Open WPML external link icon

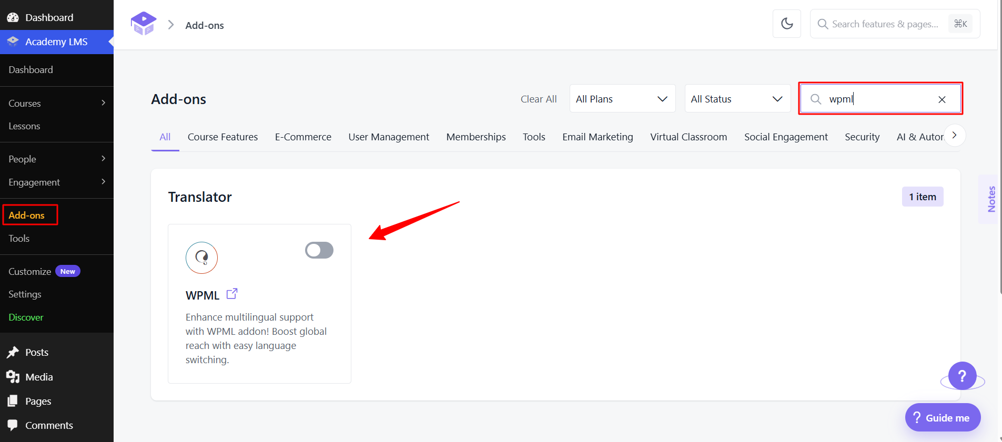232,294
